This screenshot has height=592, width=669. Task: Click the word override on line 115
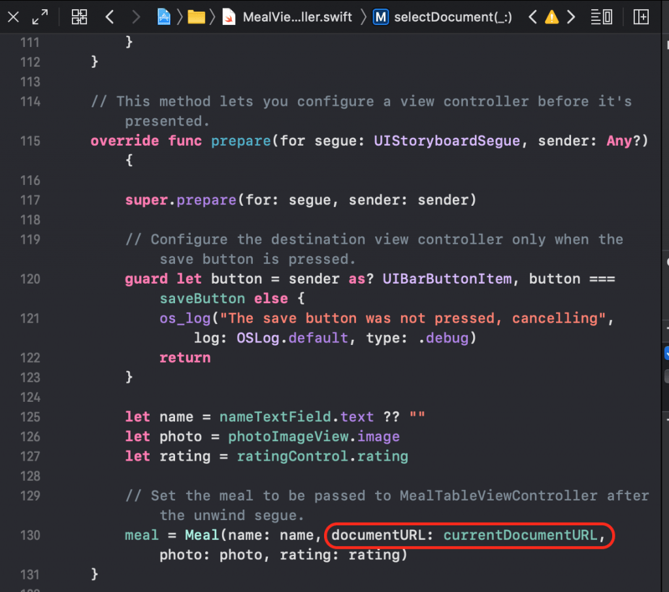(x=125, y=141)
